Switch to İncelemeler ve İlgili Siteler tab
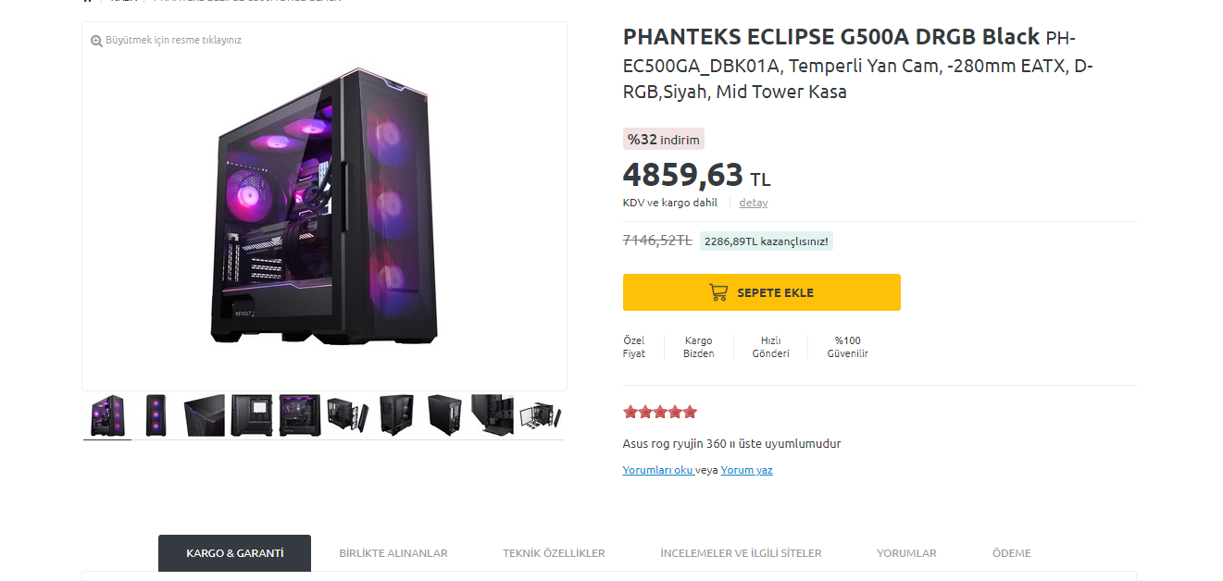The image size is (1223, 581). 741,553
